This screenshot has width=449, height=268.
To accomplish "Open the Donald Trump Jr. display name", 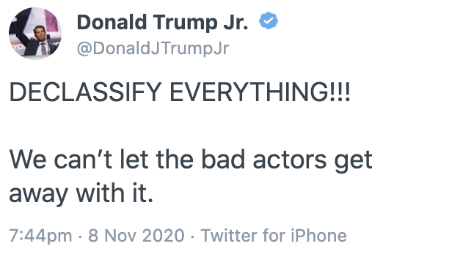I will pyautogui.click(x=162, y=22).
